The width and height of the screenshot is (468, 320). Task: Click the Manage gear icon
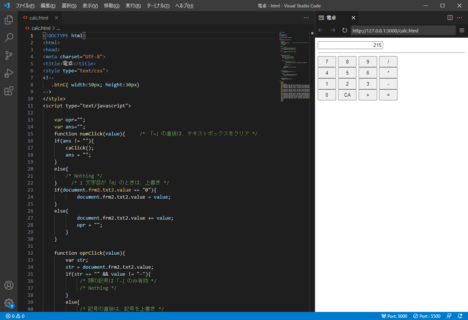(8, 303)
